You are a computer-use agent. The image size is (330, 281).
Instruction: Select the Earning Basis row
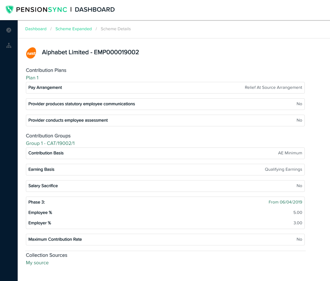tap(165, 169)
